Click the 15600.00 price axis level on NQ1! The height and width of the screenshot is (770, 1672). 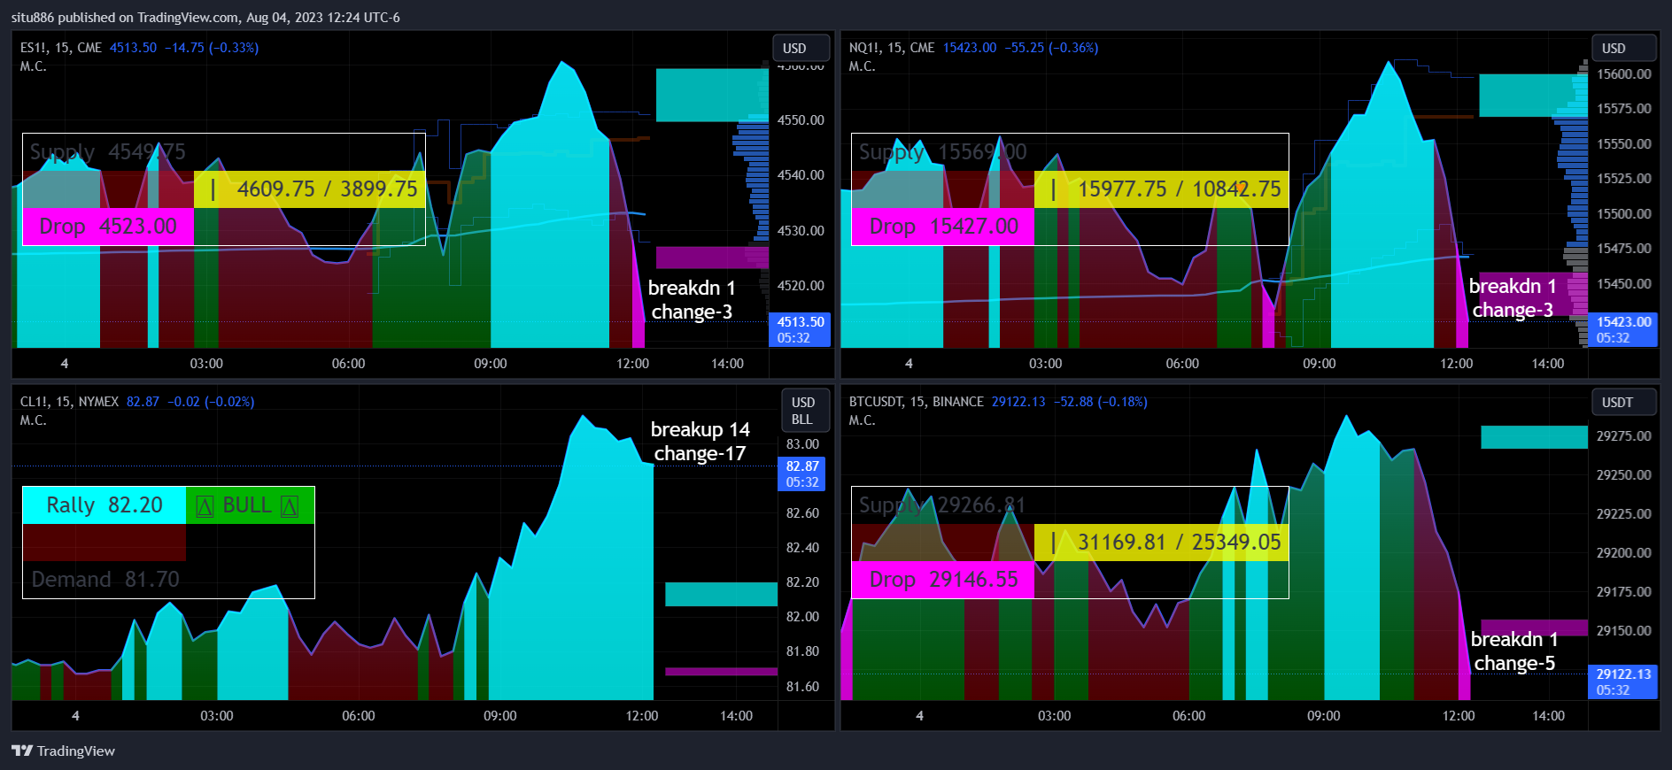click(1623, 74)
